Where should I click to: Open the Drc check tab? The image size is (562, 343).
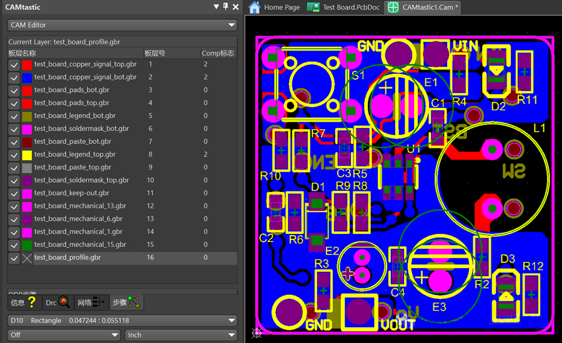[57, 302]
